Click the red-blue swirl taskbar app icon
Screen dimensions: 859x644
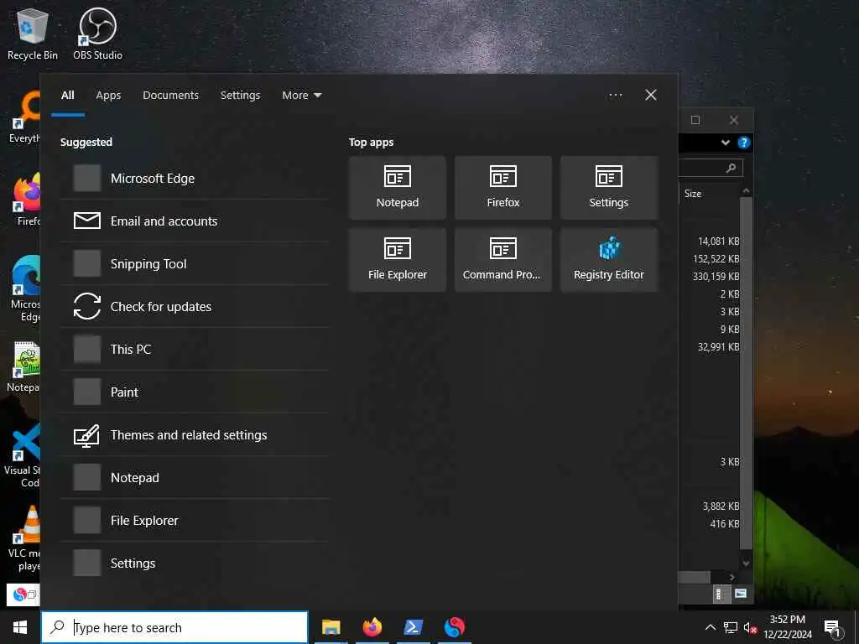(454, 627)
